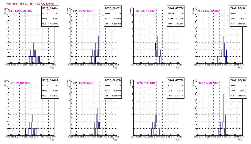Click RMS value 0.0001687
This screenshot has height=144, width=251.
click(x=242, y=24)
